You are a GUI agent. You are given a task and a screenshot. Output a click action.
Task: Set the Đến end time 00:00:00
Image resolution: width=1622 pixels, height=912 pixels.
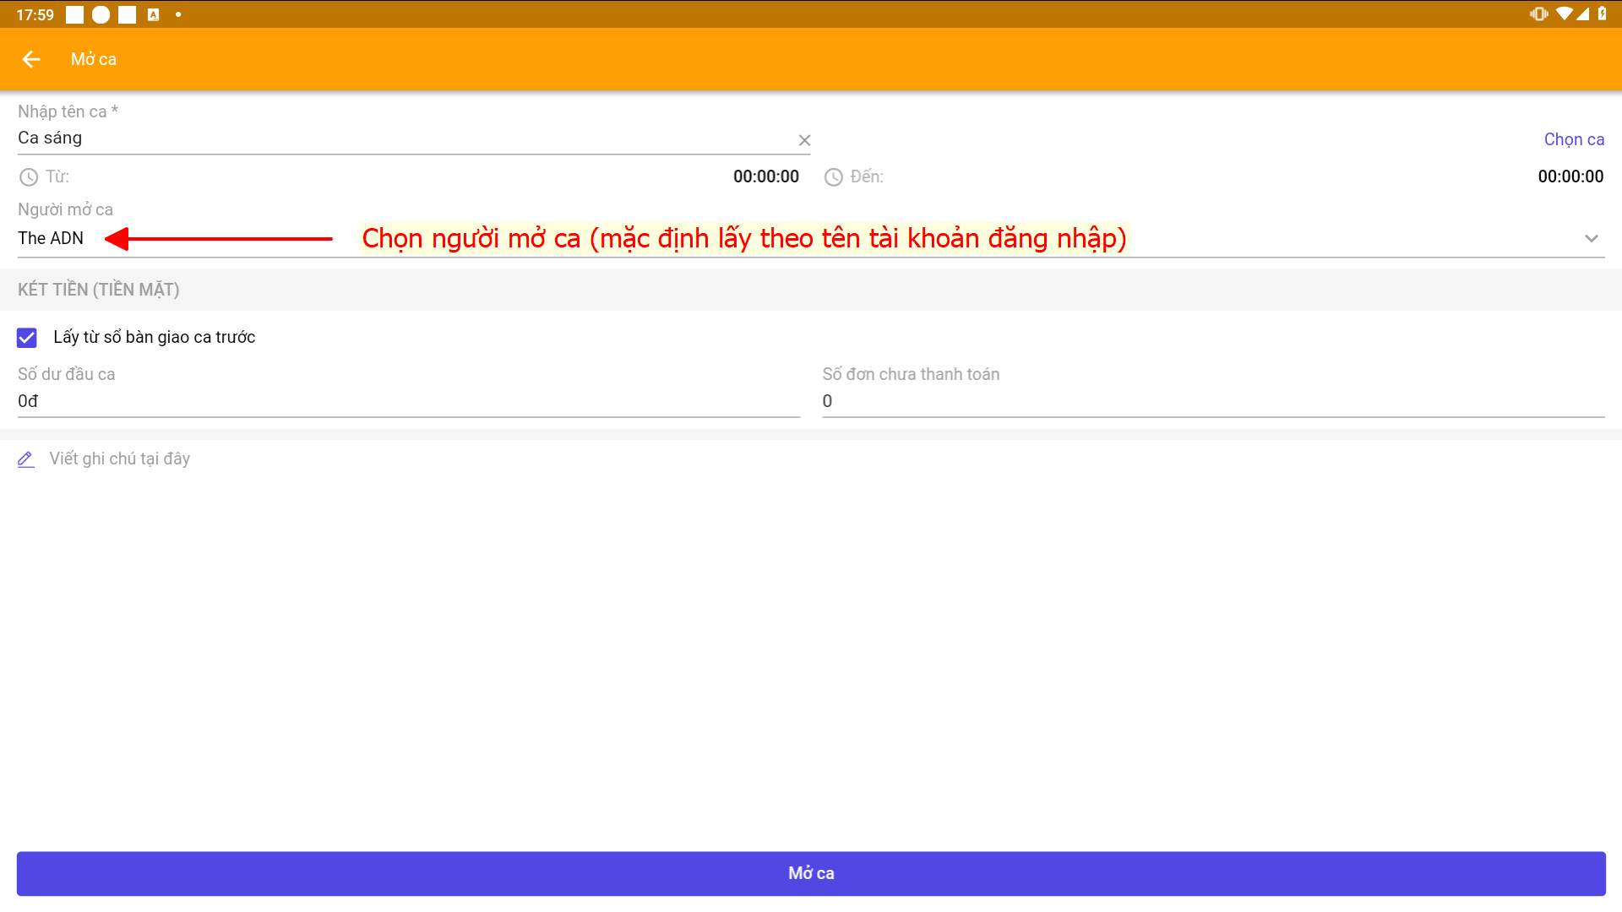tap(1570, 177)
